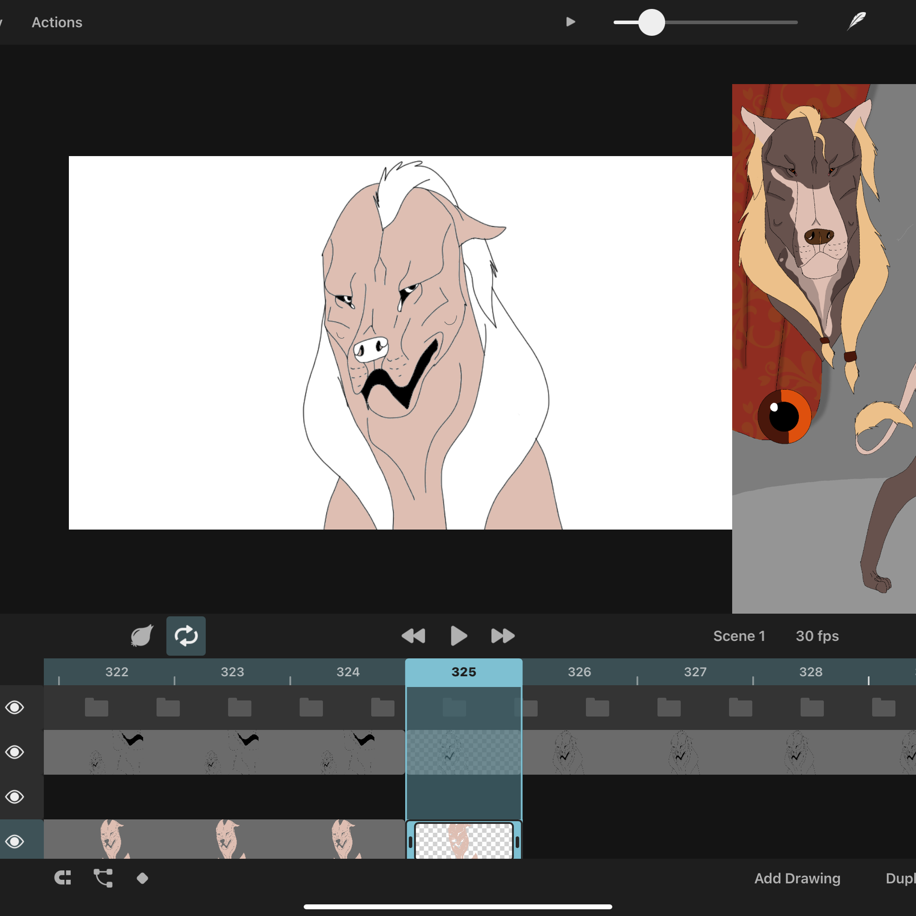Select the brush feather tool icon
916x916 pixels.
point(856,22)
